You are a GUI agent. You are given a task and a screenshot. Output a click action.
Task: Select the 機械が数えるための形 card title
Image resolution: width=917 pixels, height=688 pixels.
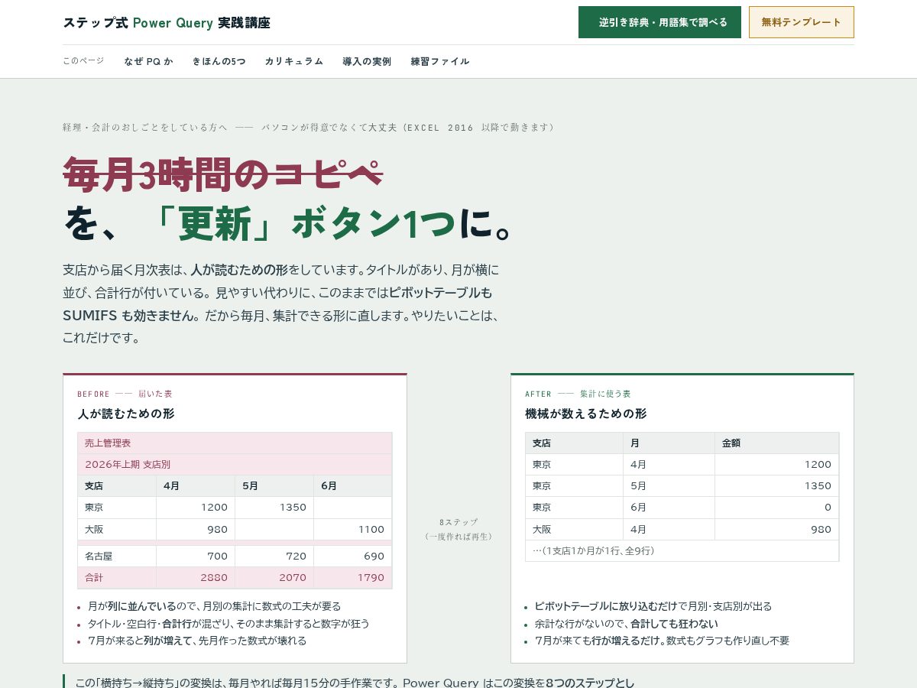585,414
